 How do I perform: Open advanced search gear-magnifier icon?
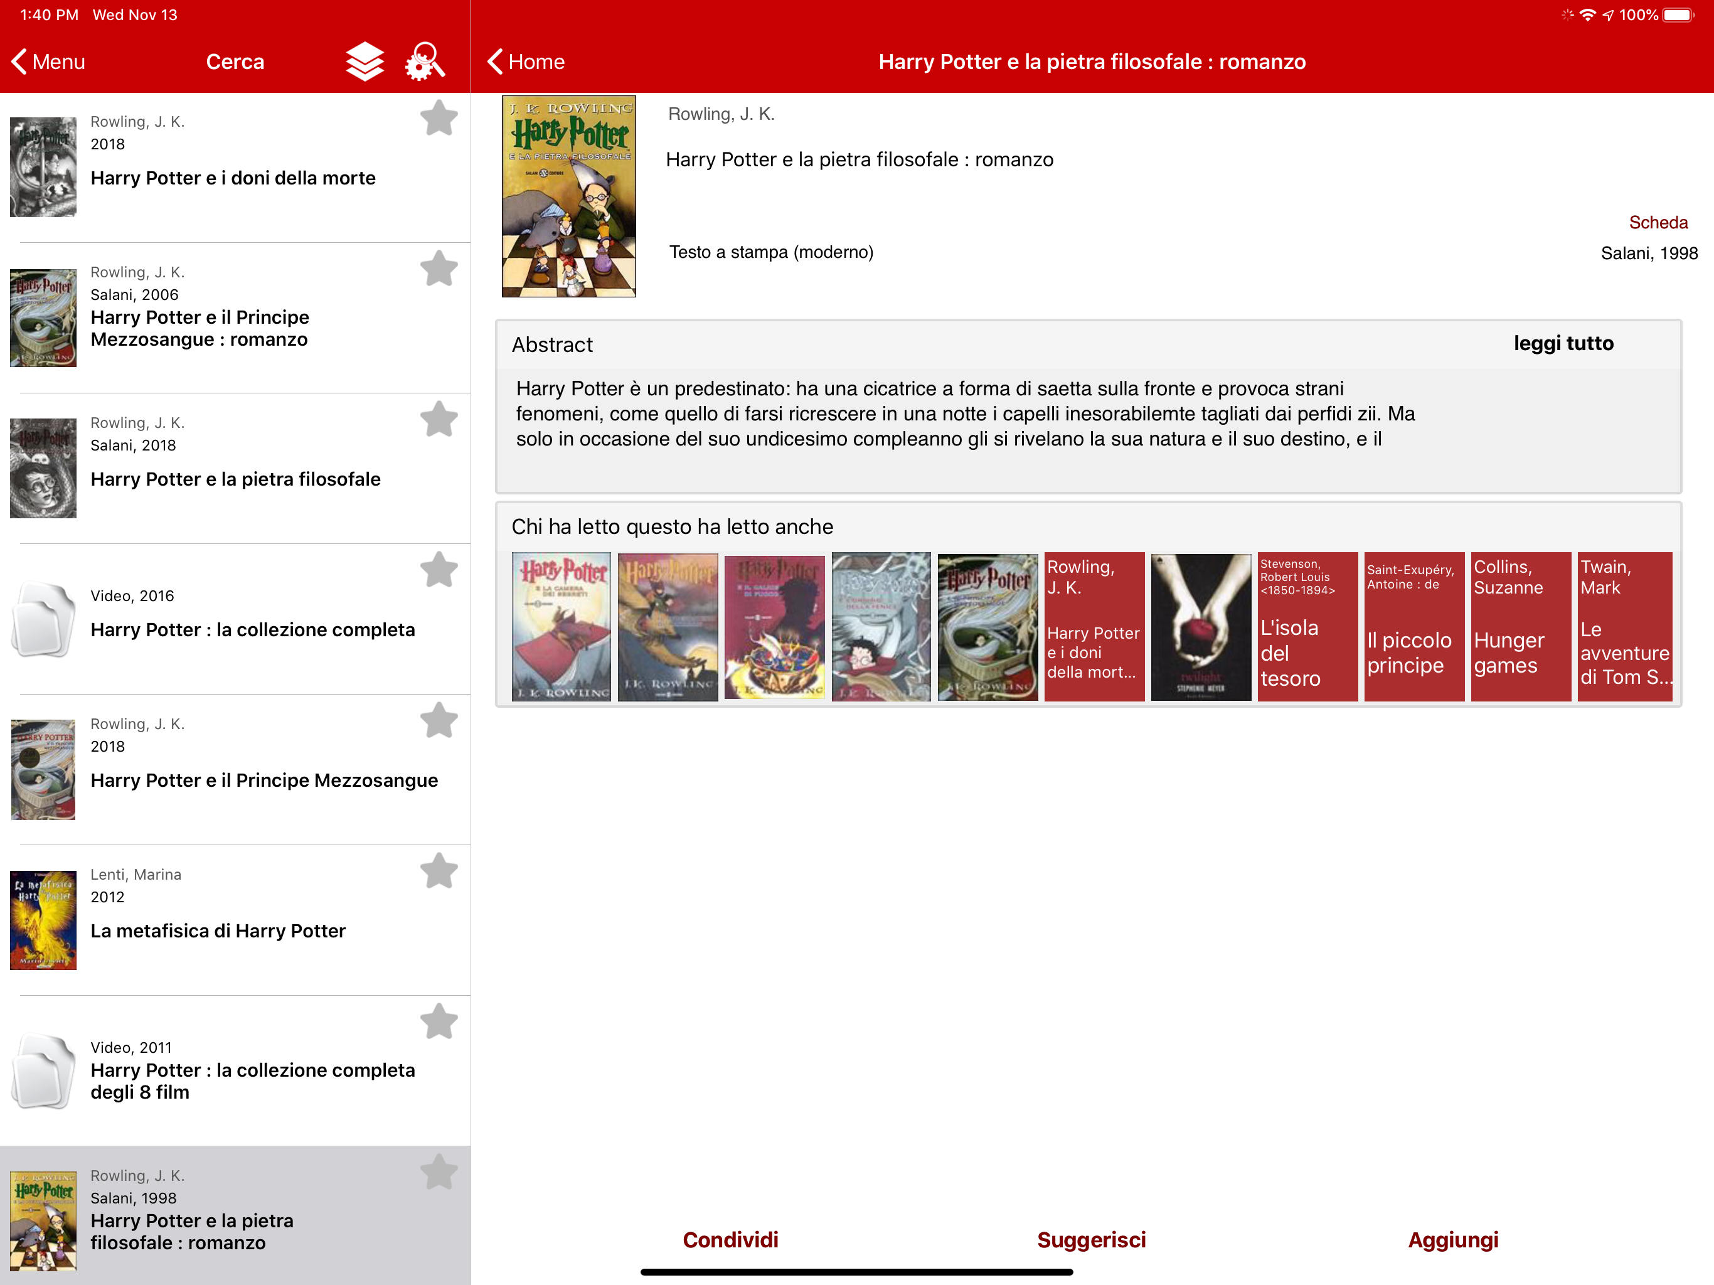425,62
